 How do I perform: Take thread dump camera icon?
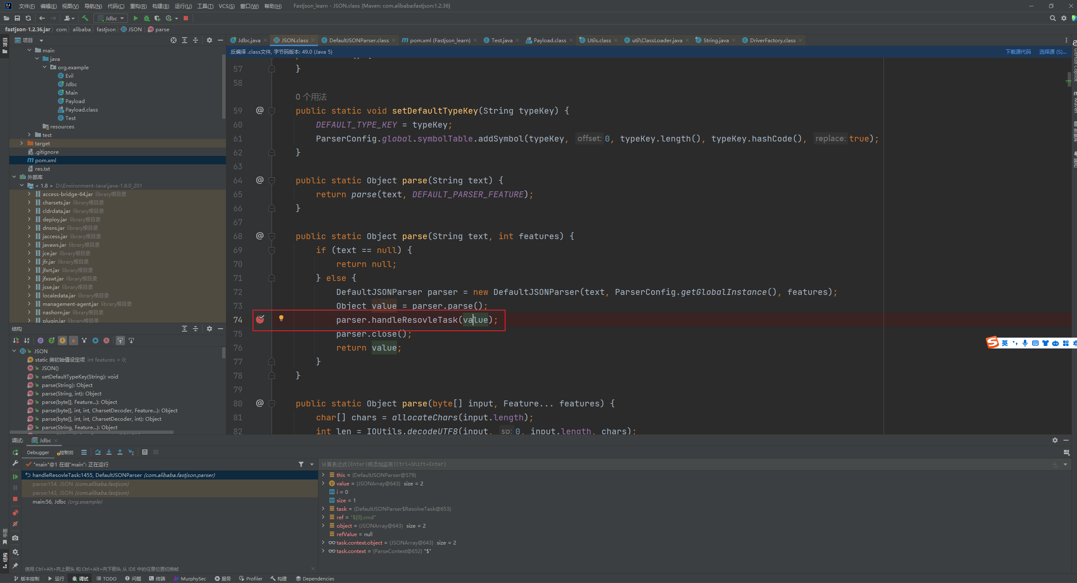(15, 538)
